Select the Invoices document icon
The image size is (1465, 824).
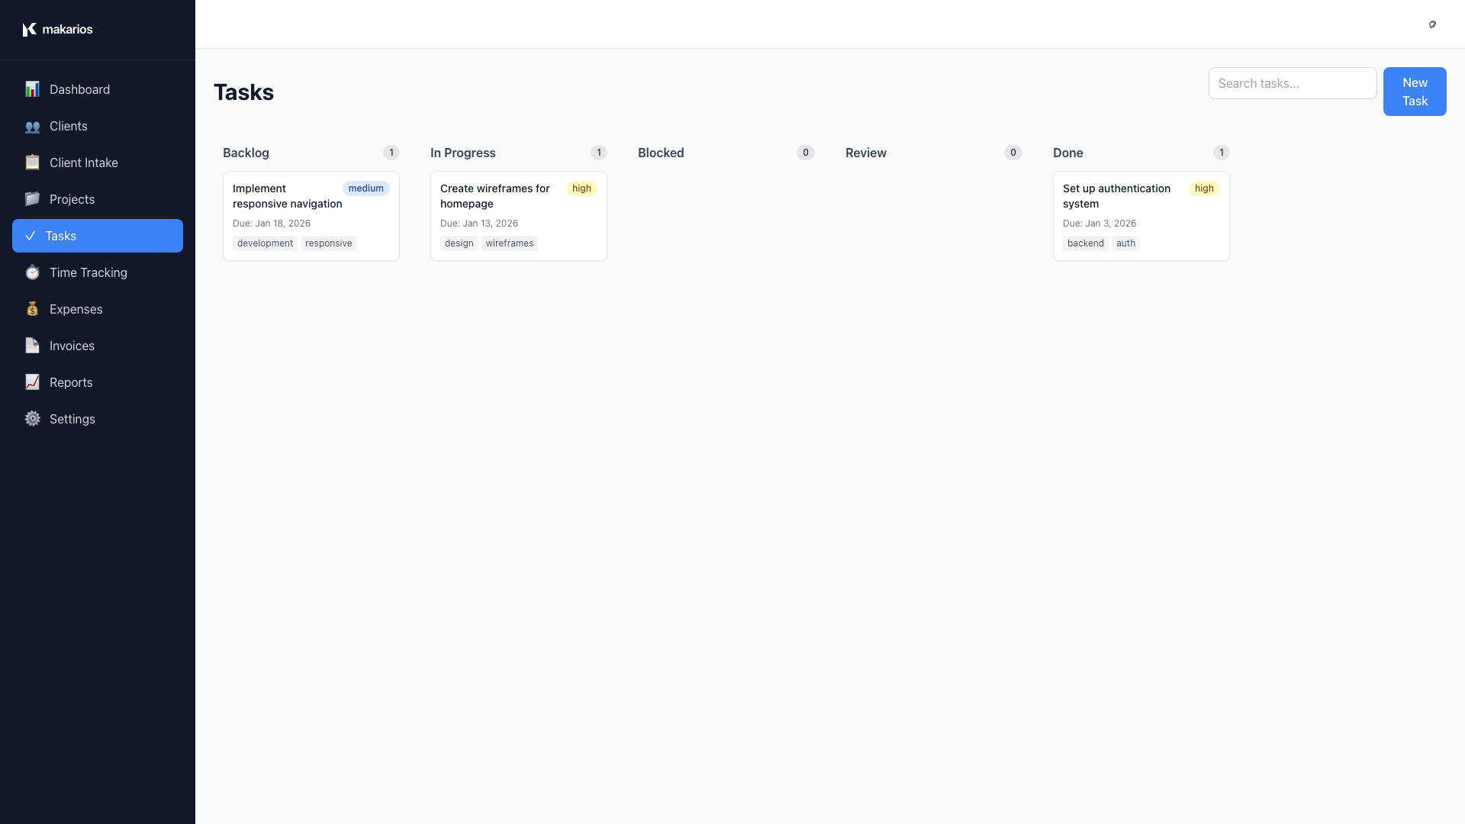(x=32, y=346)
